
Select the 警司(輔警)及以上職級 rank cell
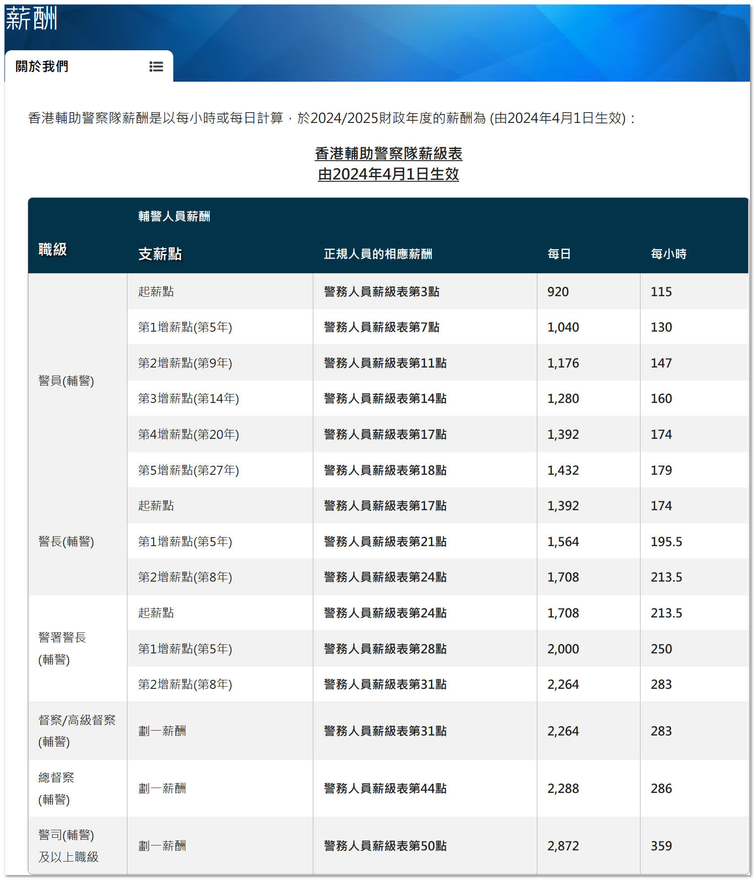(68, 845)
